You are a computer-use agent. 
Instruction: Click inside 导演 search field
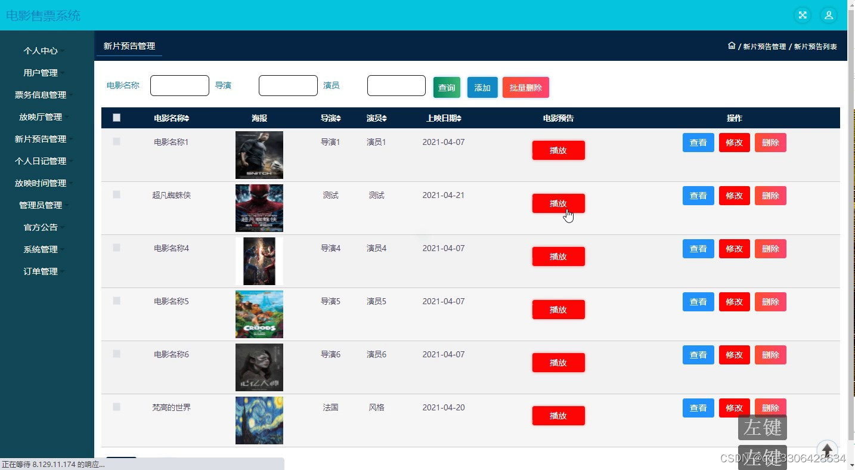[288, 85]
